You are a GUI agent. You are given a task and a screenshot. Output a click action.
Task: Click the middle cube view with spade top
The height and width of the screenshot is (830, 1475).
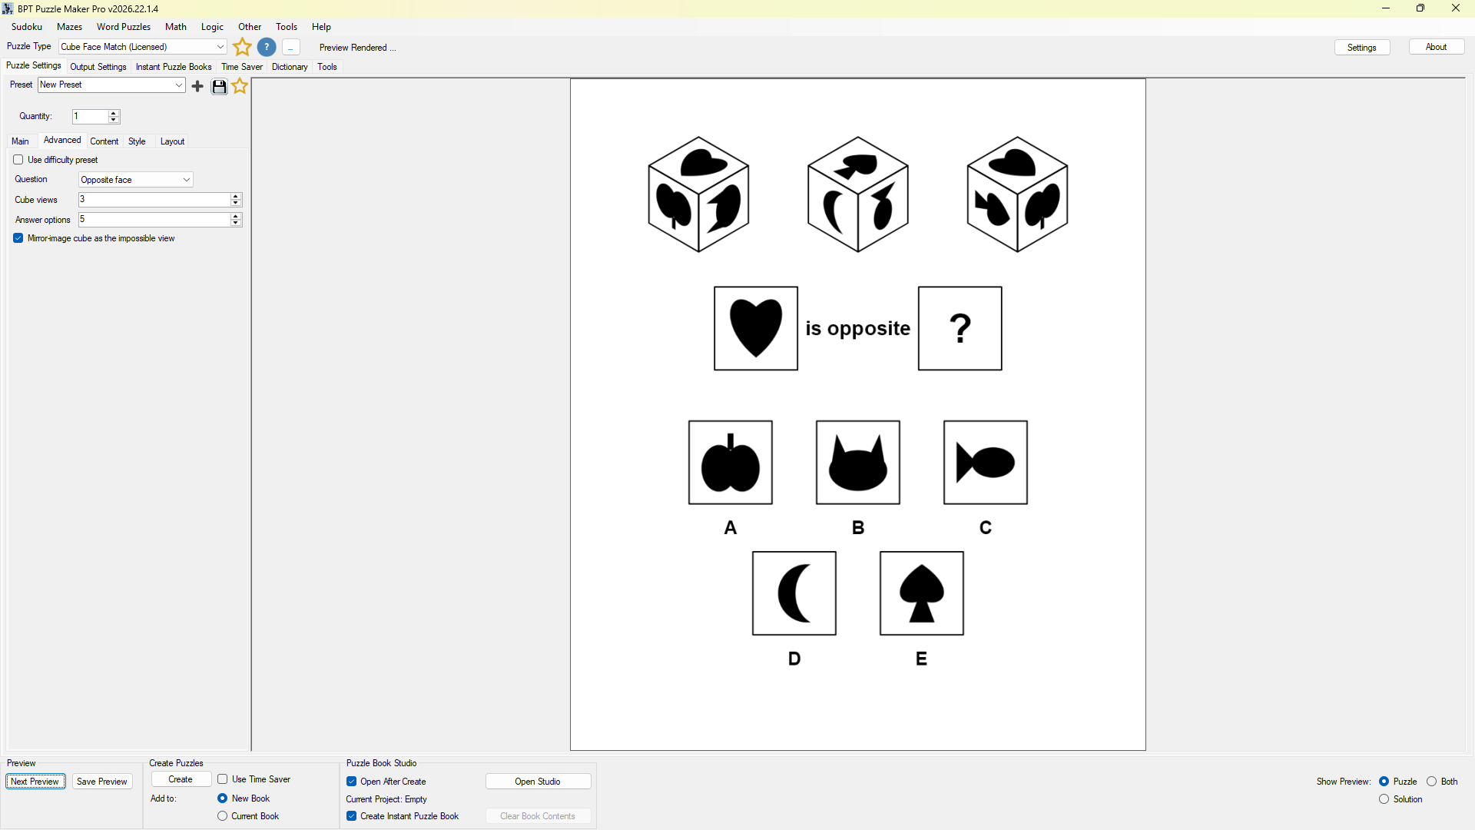pyautogui.click(x=858, y=194)
